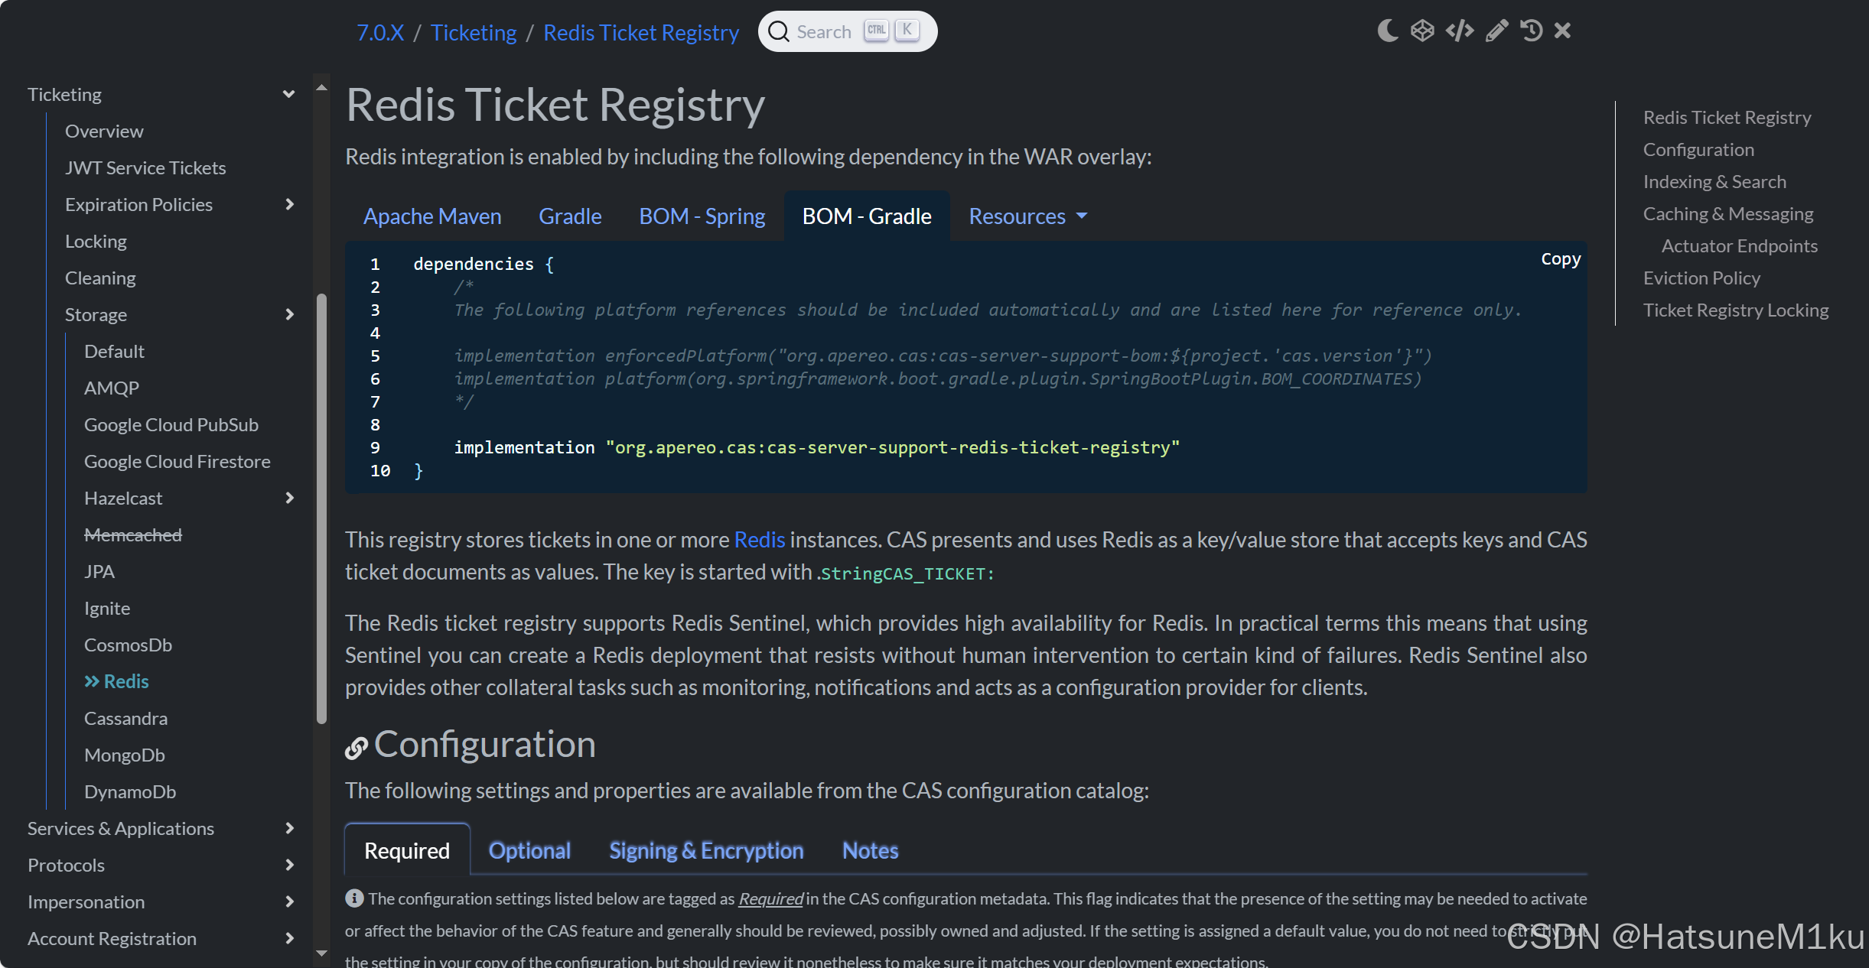Click the Copy button on the code block
Screen dimensions: 1869x968
tap(1561, 258)
